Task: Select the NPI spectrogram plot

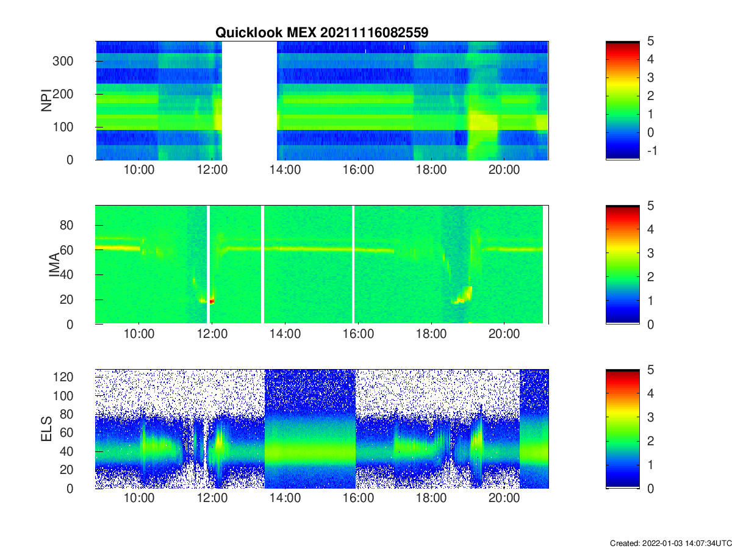Action: (x=322, y=101)
